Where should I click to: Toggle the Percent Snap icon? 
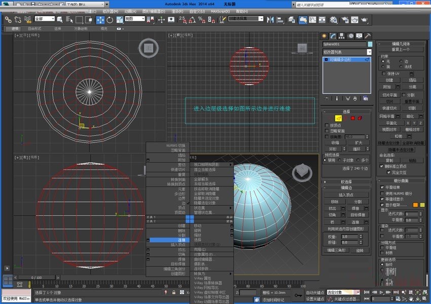(x=202, y=20)
